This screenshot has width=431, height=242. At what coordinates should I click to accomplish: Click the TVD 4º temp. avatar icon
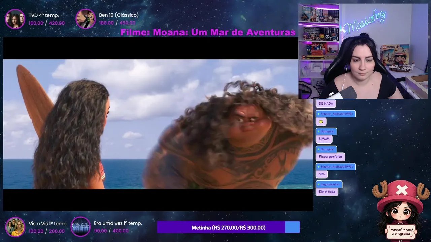click(x=15, y=19)
